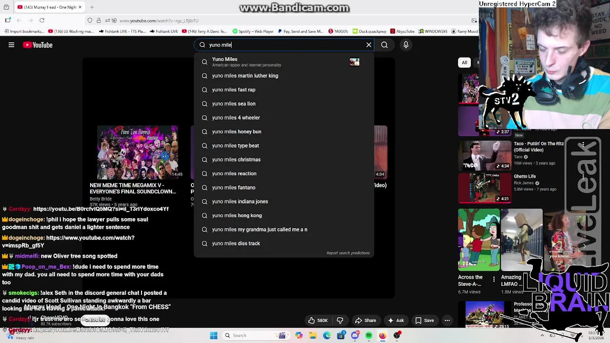This screenshot has height=343, width=610.
Task: Click the Yuno Miles suggestion thumbnail
Action: pyautogui.click(x=354, y=62)
